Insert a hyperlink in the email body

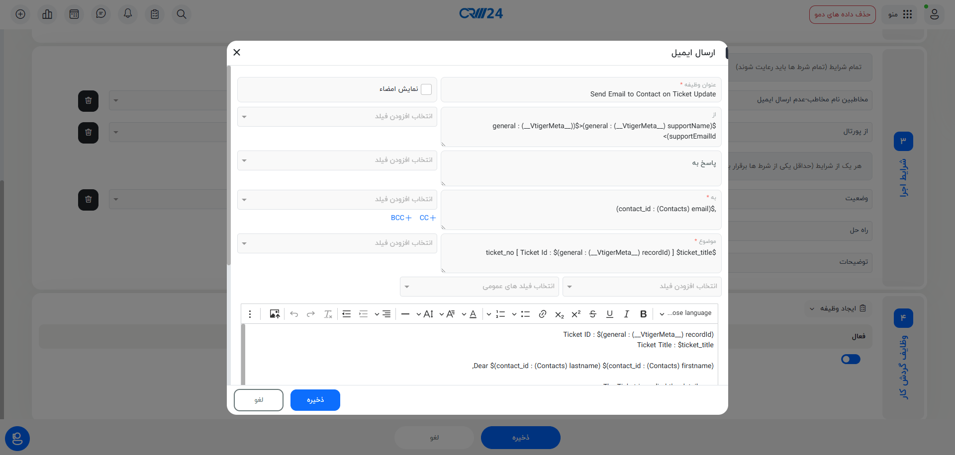coord(542,314)
